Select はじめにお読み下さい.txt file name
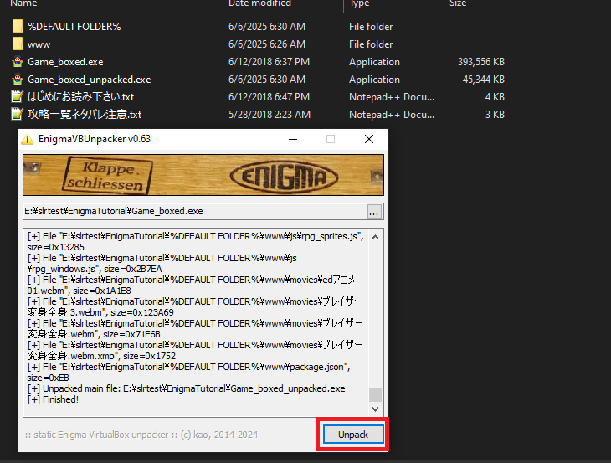Viewport: 611px width, 463px height. tap(81, 97)
